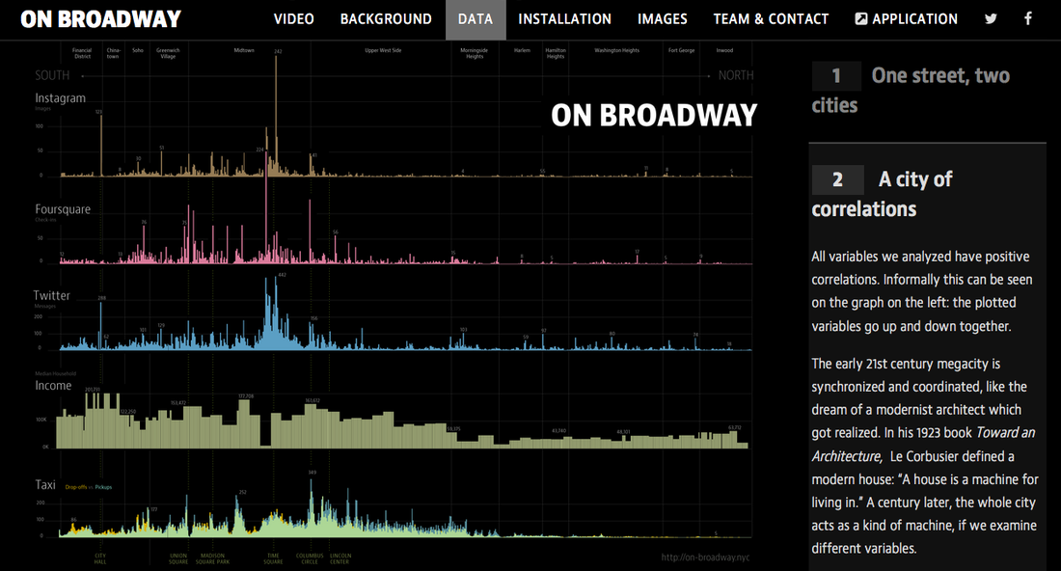Click the COLUMBUS CIRCLE landmark label
The width and height of the screenshot is (1061, 571).
coord(310,558)
